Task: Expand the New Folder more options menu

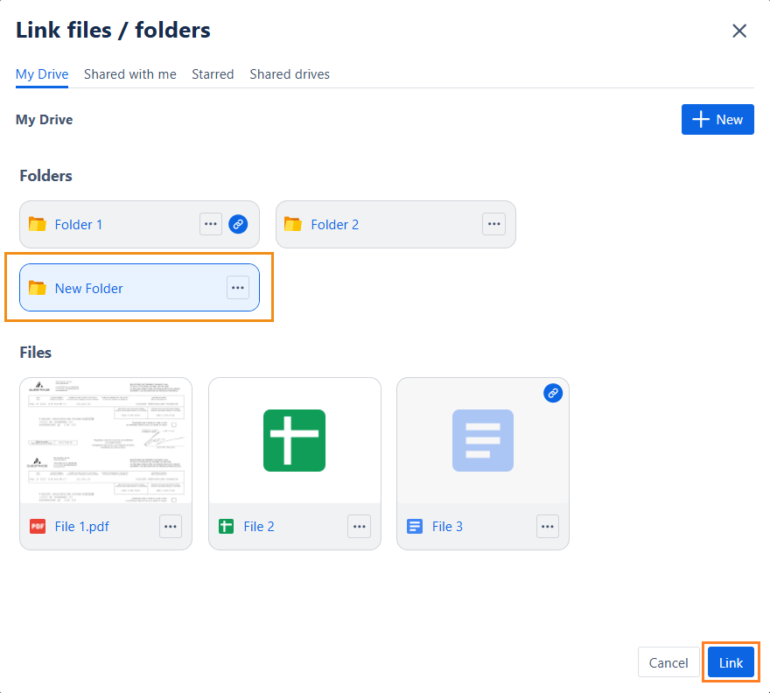Action: pyautogui.click(x=238, y=288)
